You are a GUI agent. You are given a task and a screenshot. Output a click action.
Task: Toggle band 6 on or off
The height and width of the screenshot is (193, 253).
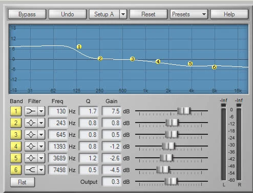pyautogui.click(x=16, y=170)
